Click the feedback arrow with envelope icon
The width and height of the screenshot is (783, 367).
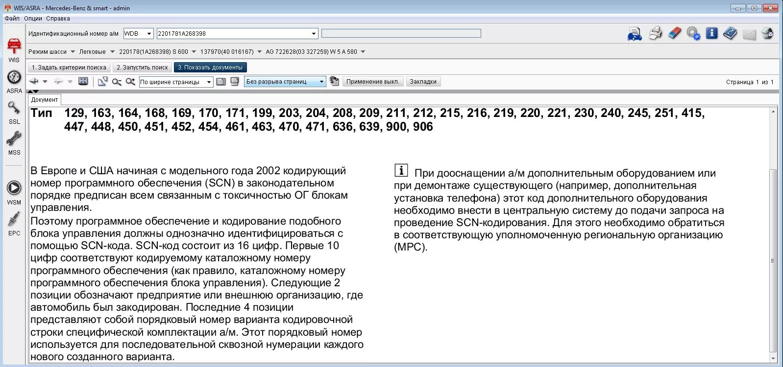pyautogui.click(x=767, y=34)
